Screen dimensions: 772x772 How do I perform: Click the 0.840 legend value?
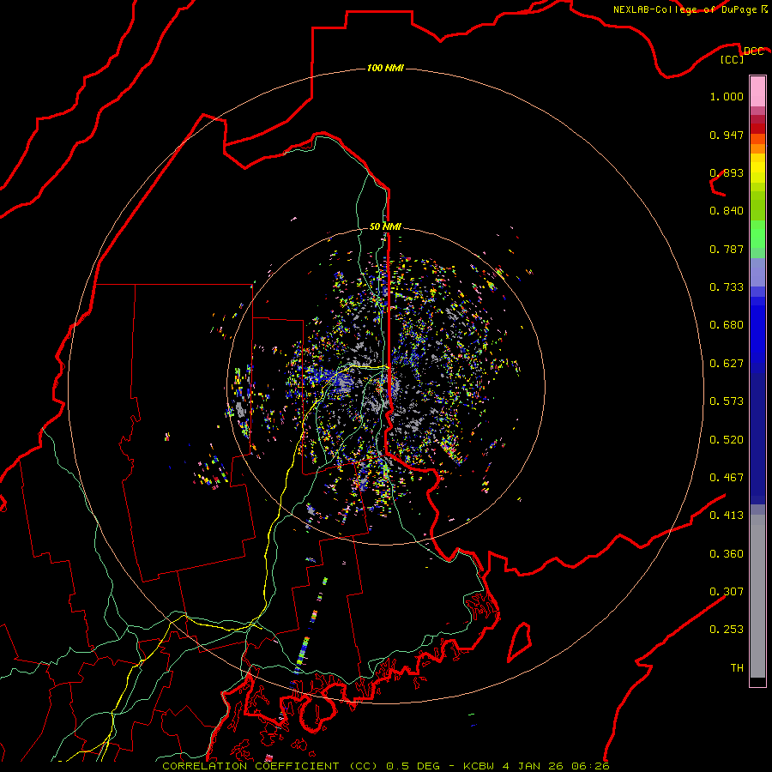[727, 211]
